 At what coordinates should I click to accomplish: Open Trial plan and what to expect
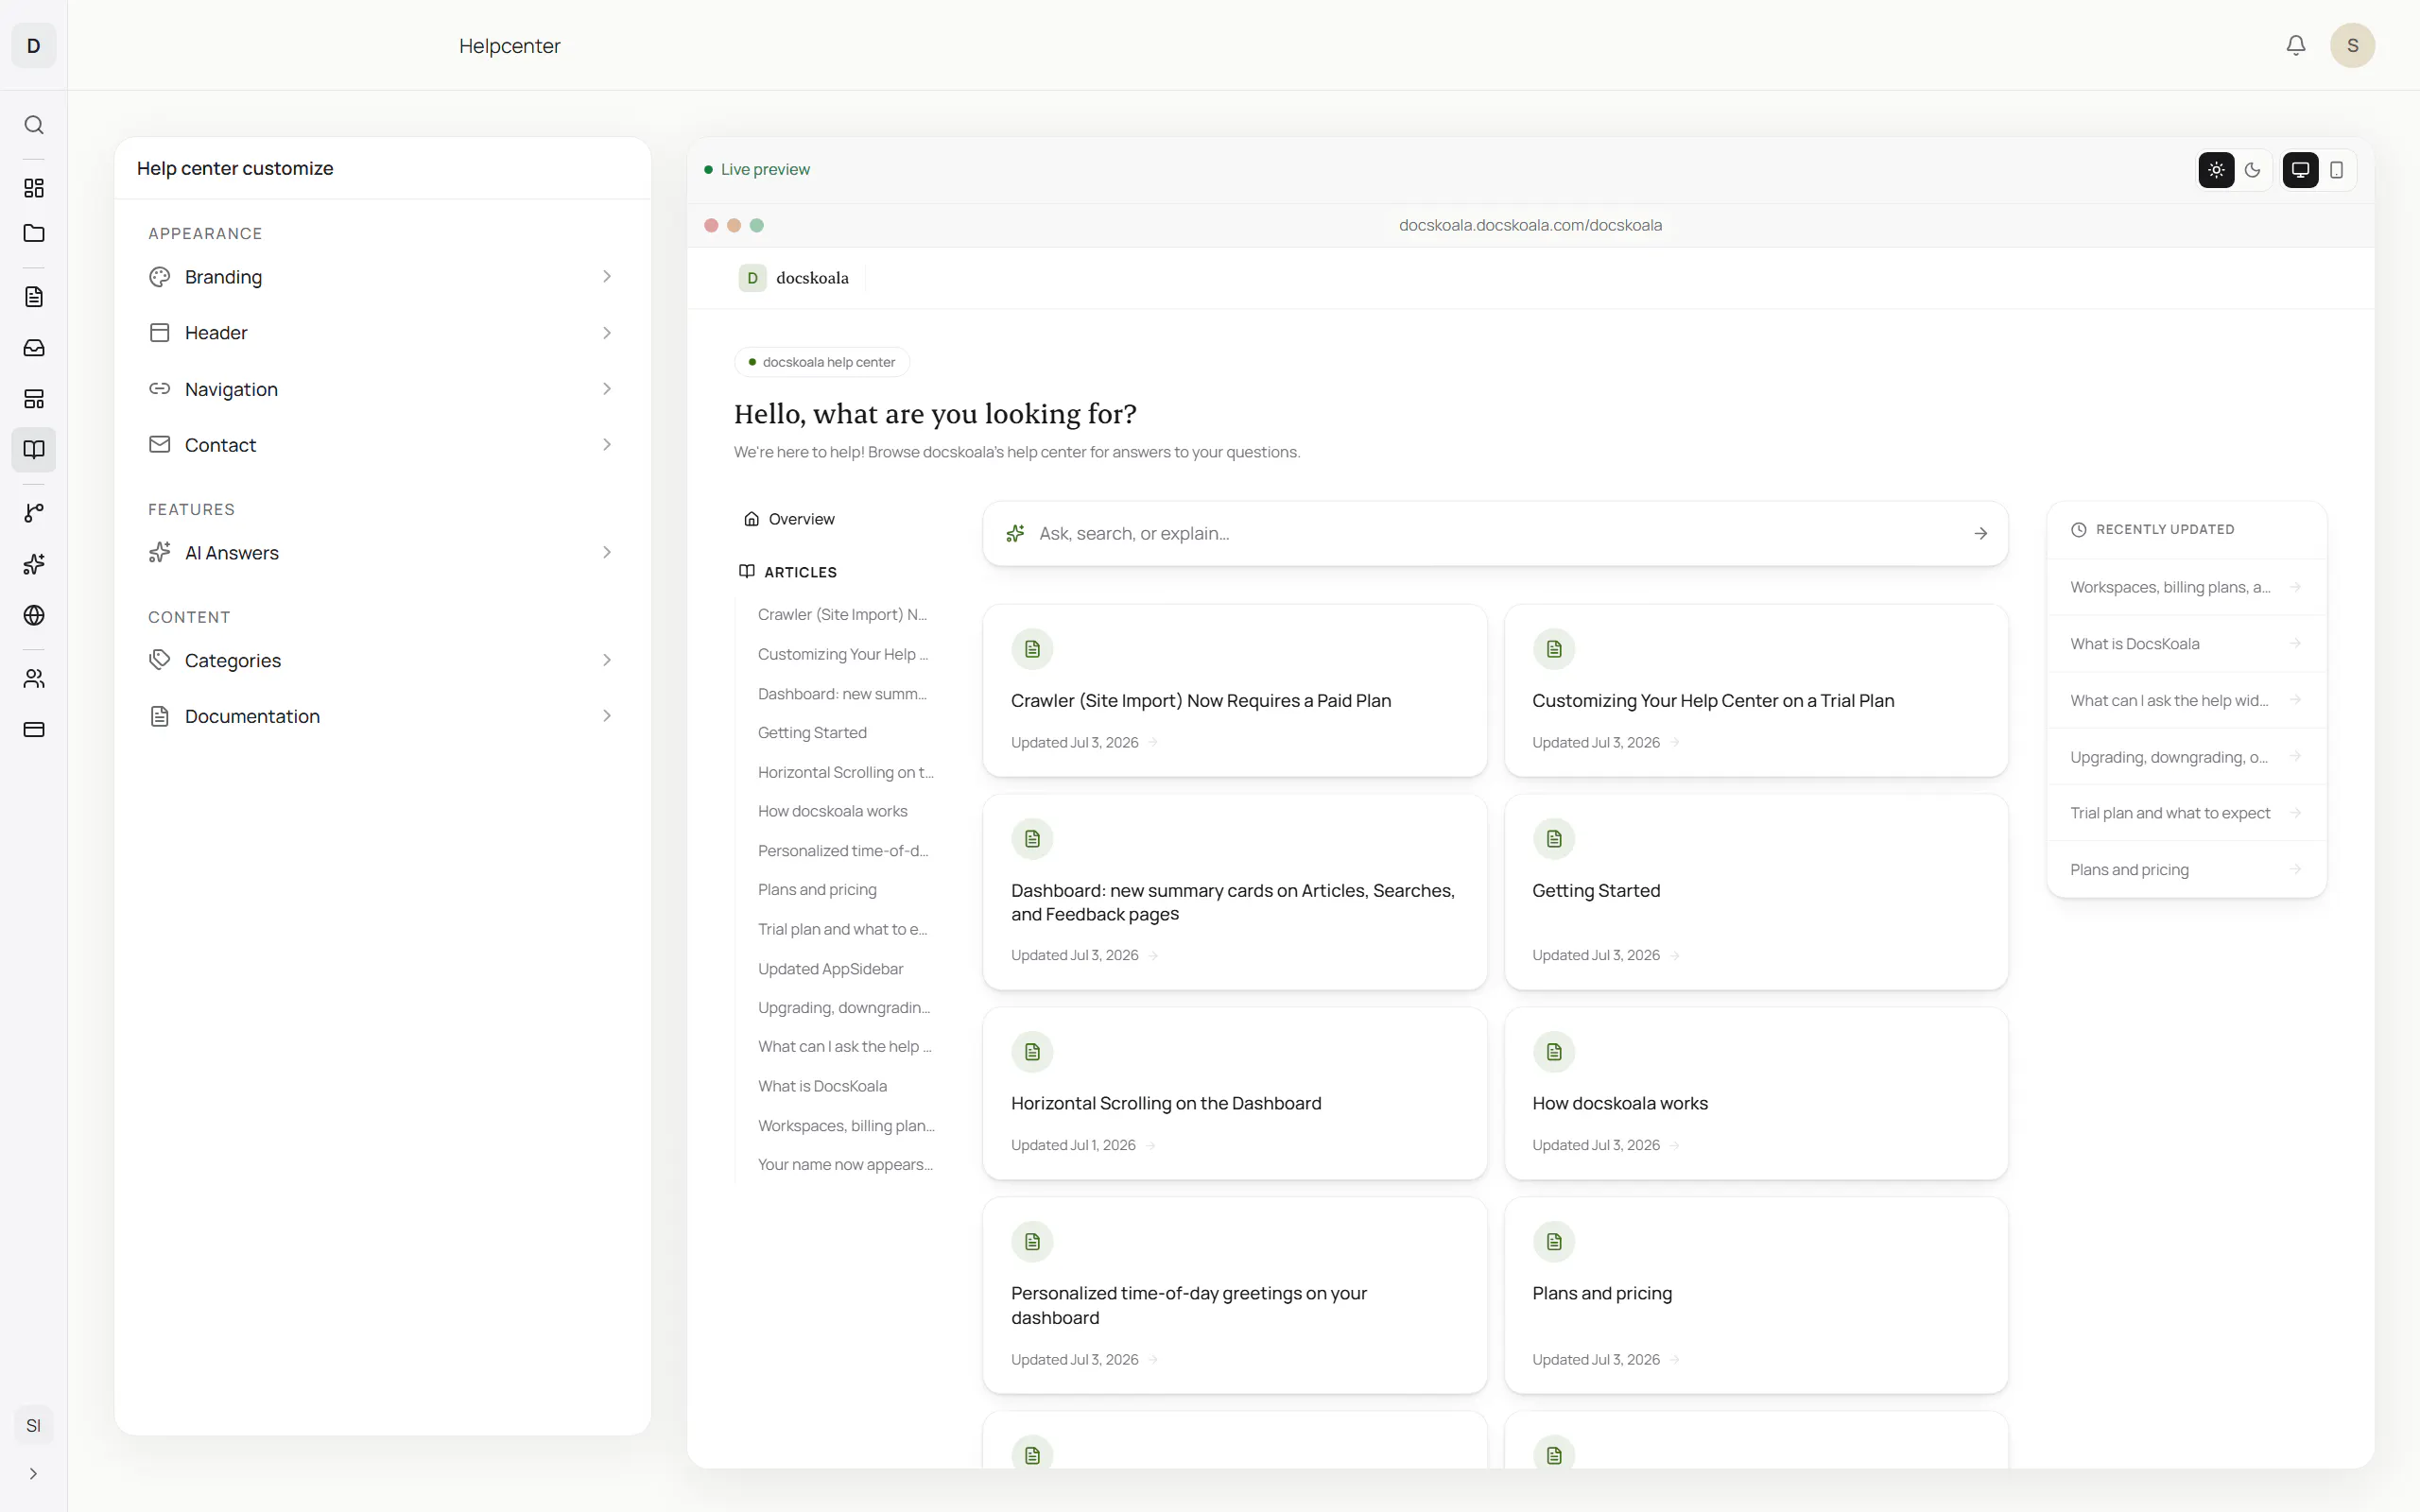[x=2186, y=813]
